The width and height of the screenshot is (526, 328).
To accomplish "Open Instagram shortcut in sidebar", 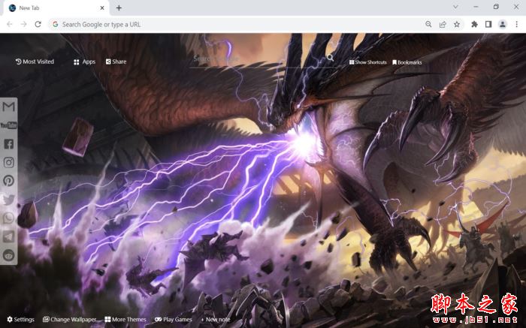I will click(9, 162).
